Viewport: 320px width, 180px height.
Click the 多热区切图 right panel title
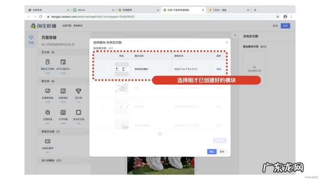[251, 36]
